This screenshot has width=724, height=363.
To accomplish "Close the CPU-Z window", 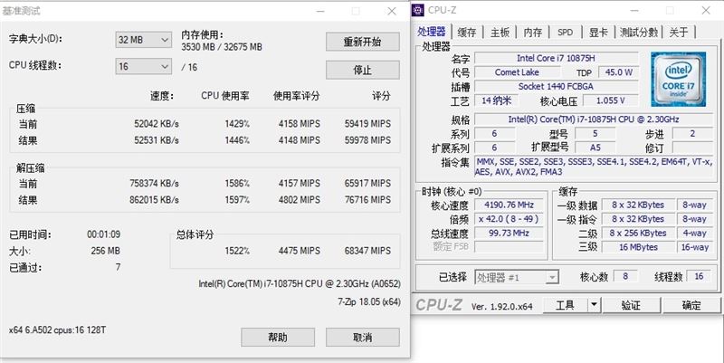I will coord(706,10).
